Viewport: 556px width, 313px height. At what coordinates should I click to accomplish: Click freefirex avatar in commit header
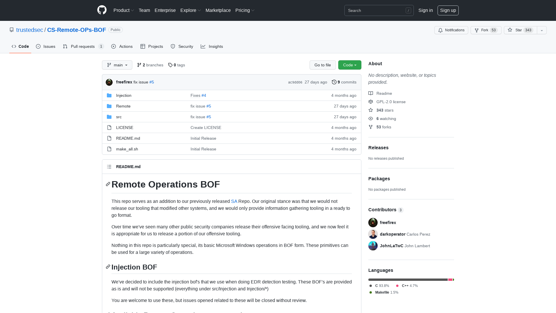[109, 82]
